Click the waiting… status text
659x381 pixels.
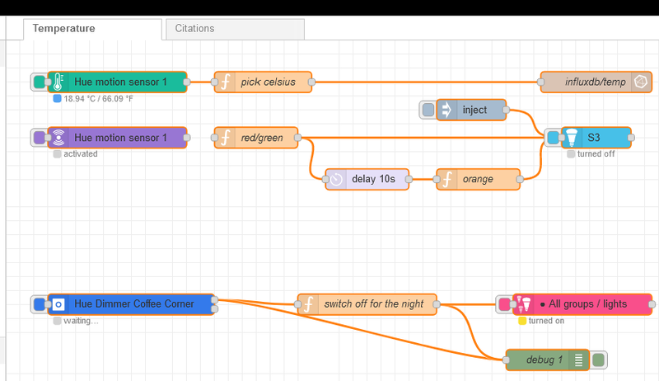[81, 321]
